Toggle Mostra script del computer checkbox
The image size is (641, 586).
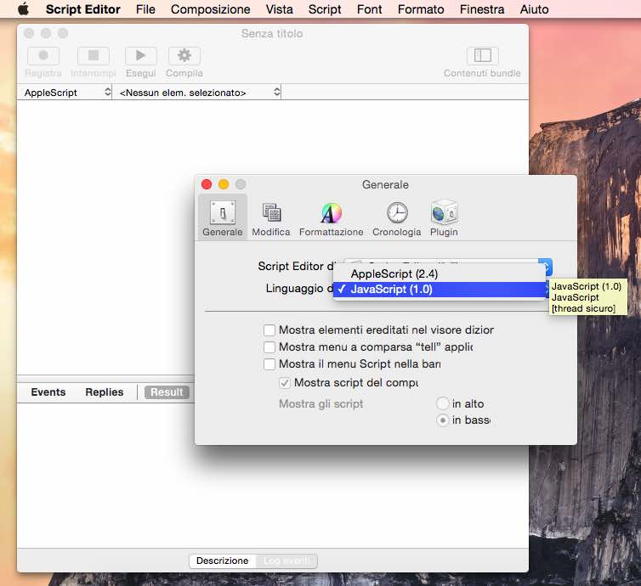click(x=285, y=383)
